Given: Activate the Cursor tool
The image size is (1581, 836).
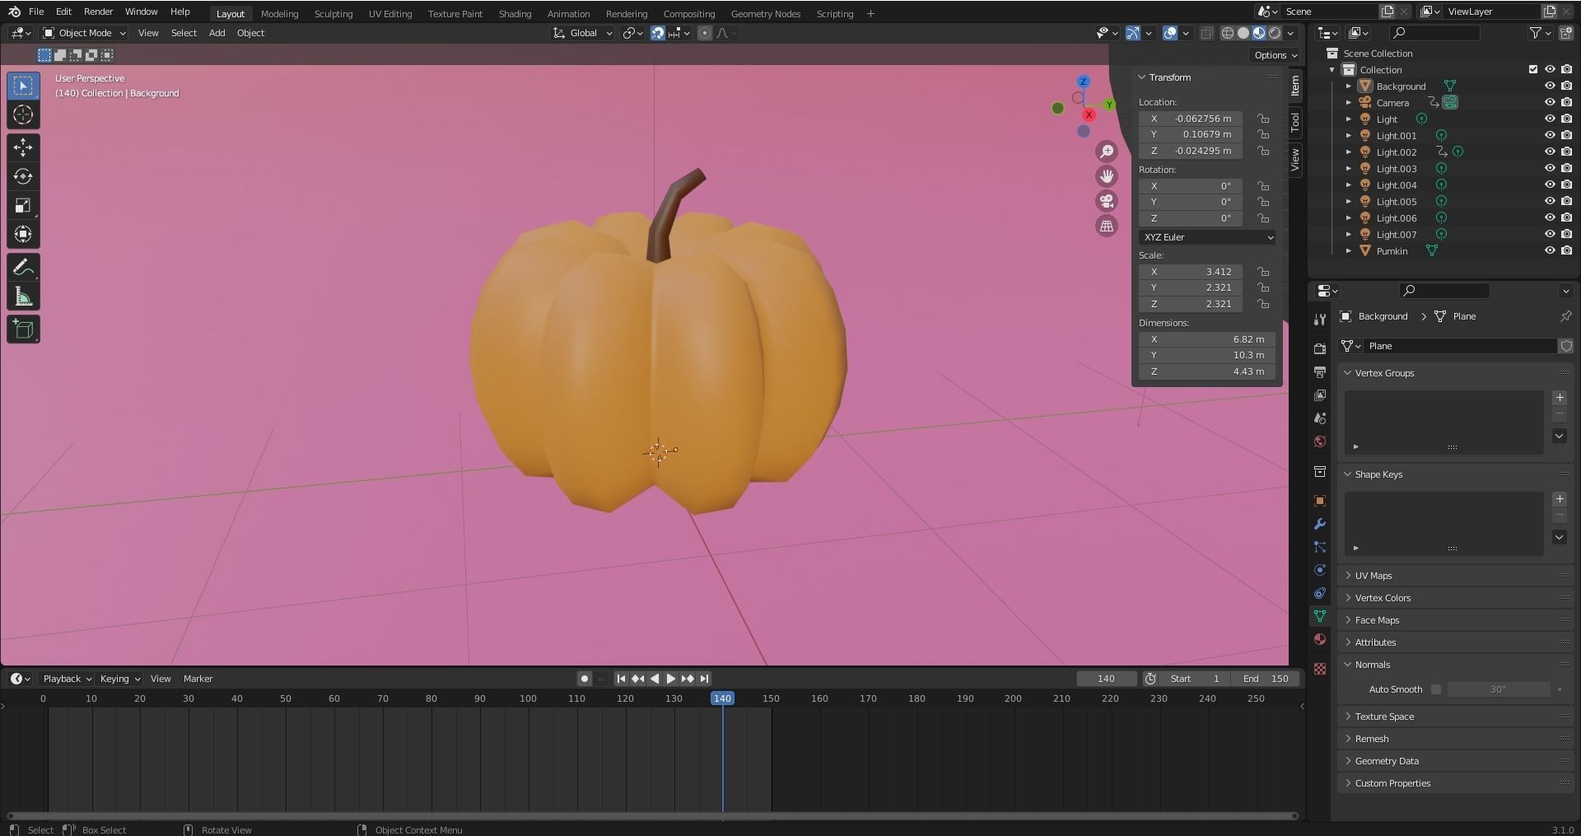Looking at the screenshot, I should [23, 114].
